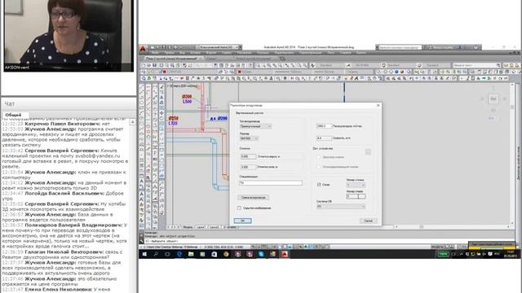Close the duct parameters dialog
This screenshot has height=293, width=522.
click(x=378, y=105)
